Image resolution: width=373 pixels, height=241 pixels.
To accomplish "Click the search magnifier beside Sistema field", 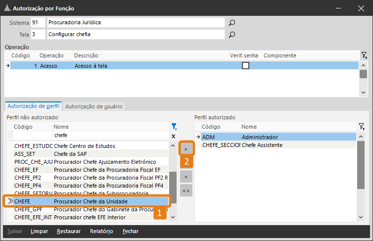I will 232,23.
